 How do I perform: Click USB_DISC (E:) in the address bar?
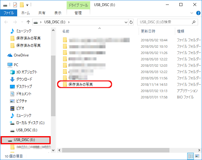point(55,22)
